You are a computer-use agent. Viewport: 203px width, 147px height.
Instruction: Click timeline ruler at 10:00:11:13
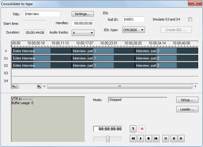(60, 43)
